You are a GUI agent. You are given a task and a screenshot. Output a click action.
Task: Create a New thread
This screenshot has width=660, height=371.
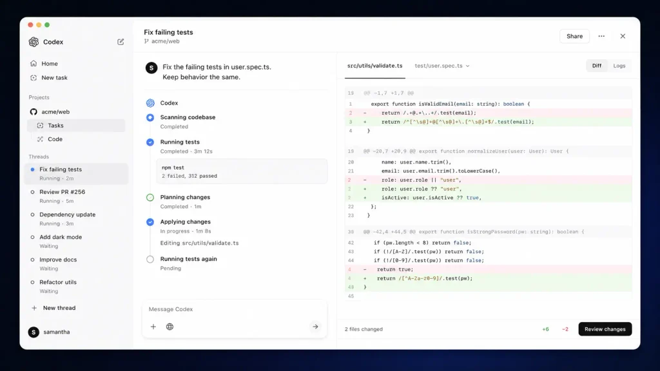point(53,308)
